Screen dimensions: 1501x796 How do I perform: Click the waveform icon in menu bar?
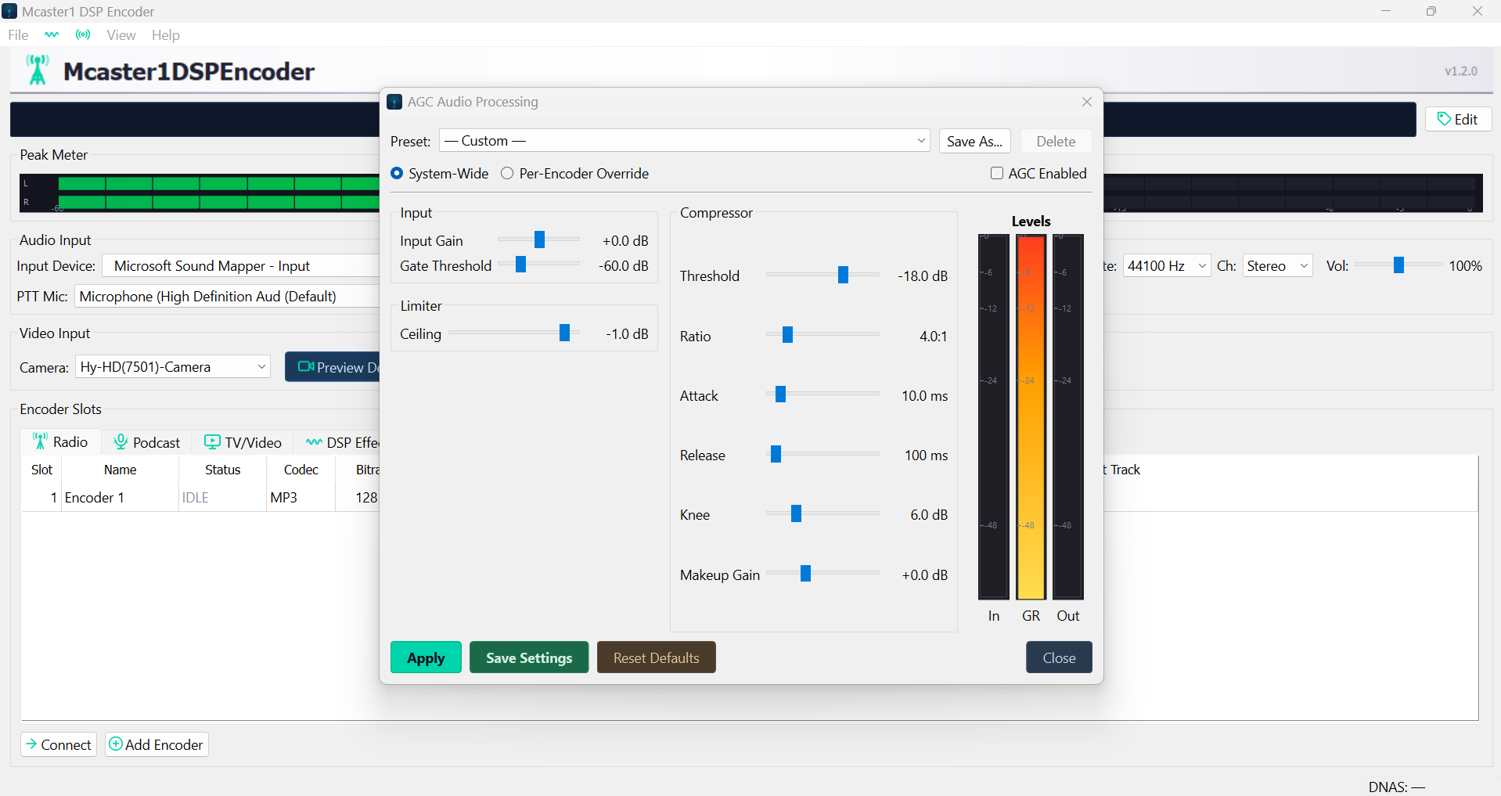(52, 34)
